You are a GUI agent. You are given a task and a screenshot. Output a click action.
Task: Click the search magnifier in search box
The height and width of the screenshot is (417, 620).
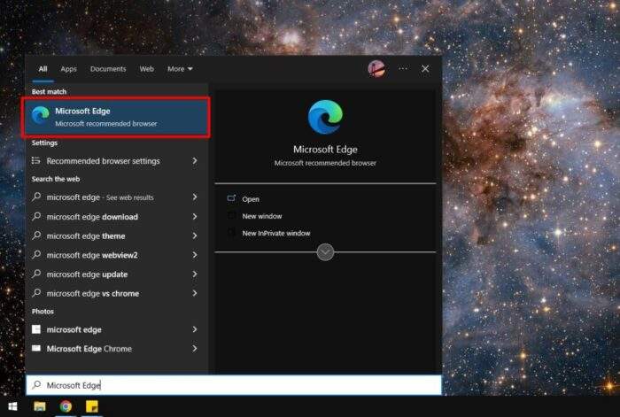pos(36,384)
